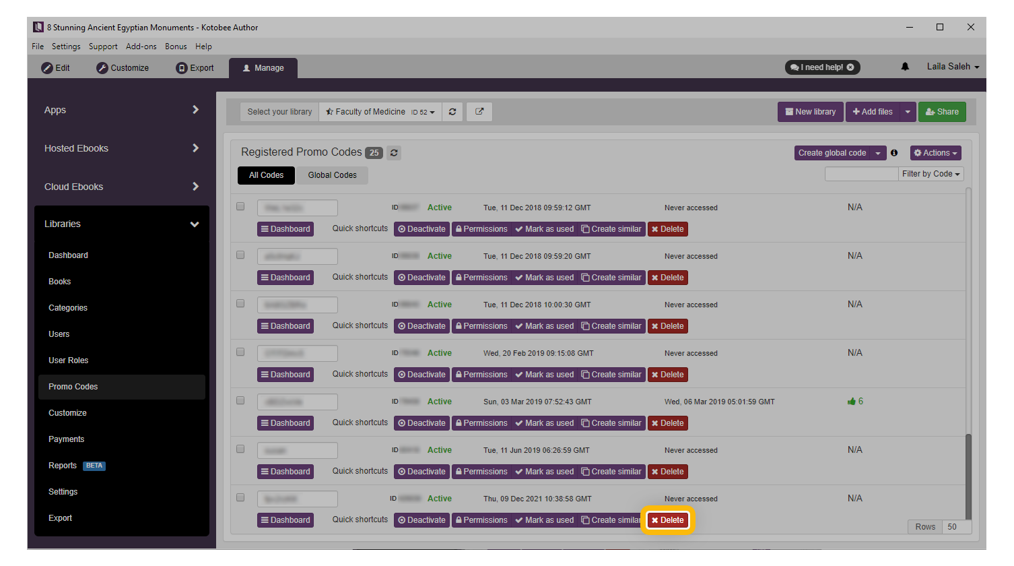Refresh the selected library list
This screenshot has height=566, width=1014.
point(452,112)
